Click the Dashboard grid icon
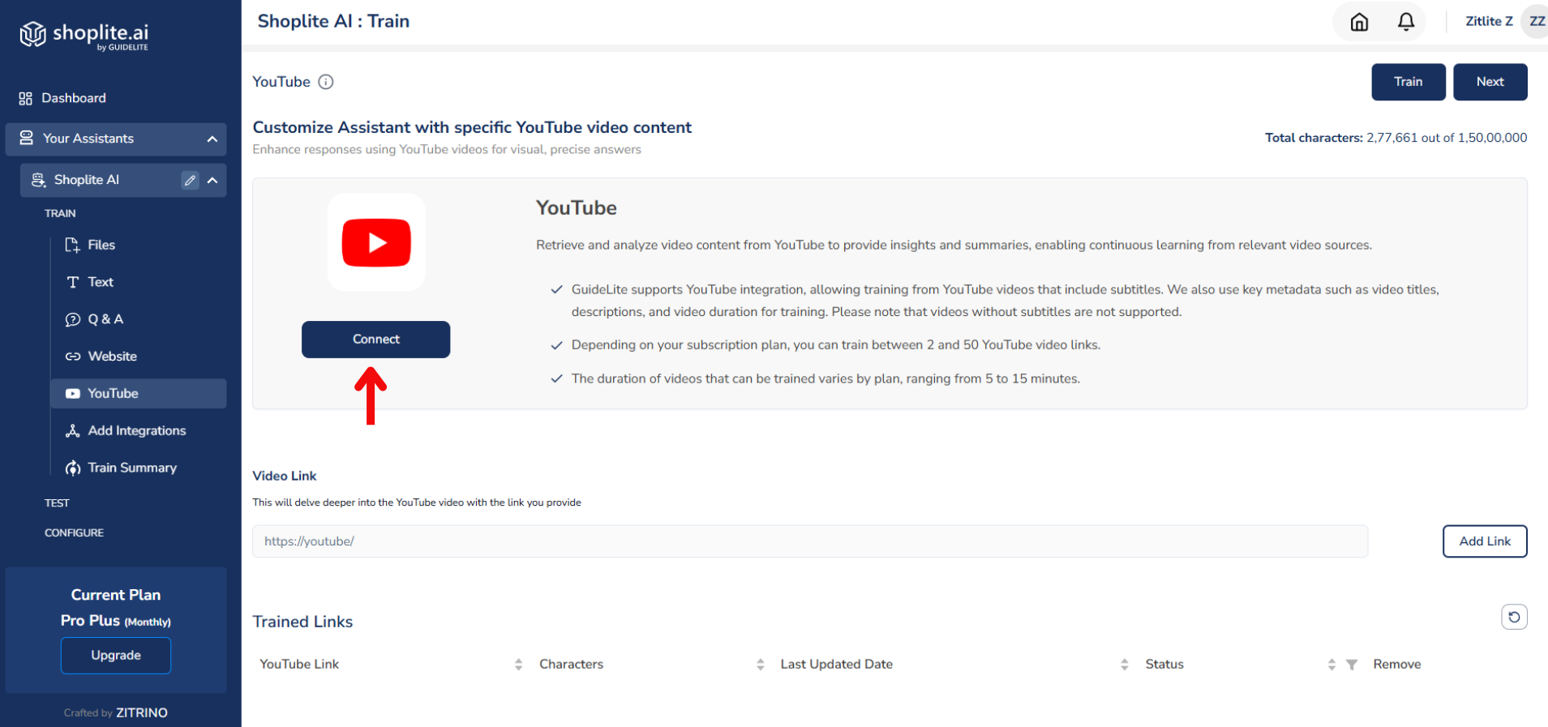The width and height of the screenshot is (1548, 727). (25, 98)
